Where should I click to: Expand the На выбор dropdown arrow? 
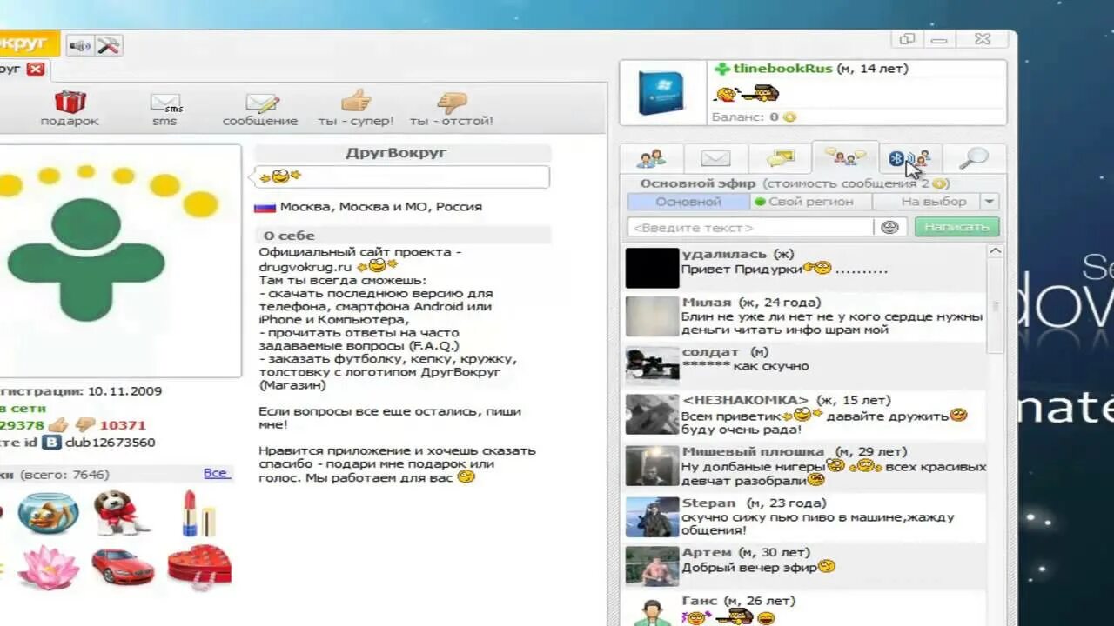pos(989,202)
